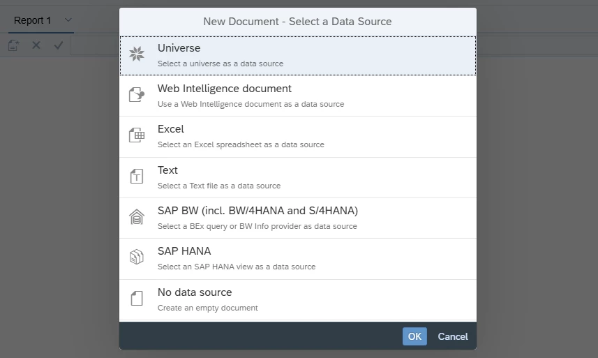
Task: Select Web Intelligence document option
Action: pos(298,96)
